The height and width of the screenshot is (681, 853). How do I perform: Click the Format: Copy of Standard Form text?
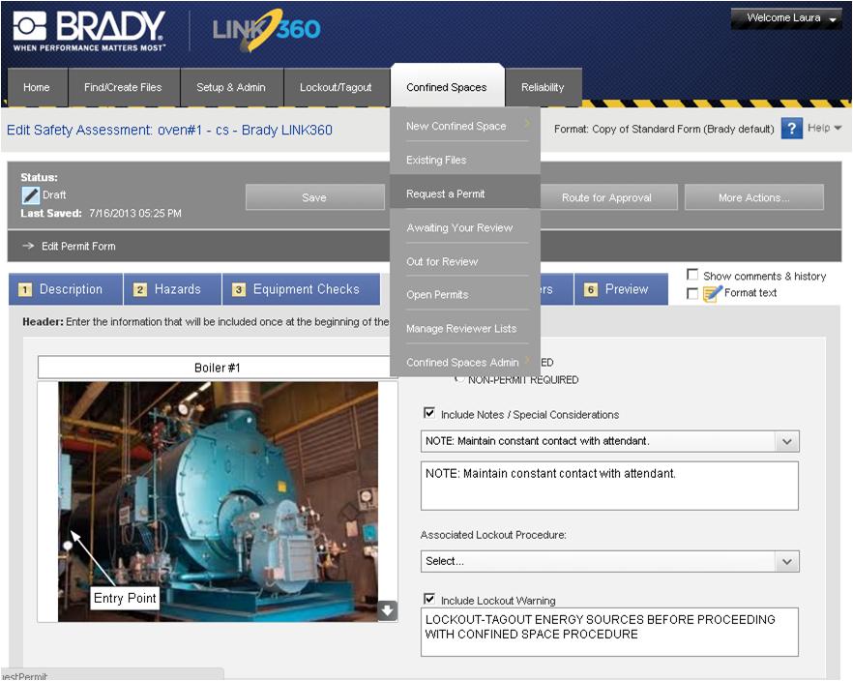(x=663, y=129)
